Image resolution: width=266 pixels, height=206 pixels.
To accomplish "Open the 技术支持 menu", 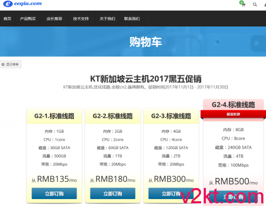I will pos(81,19).
